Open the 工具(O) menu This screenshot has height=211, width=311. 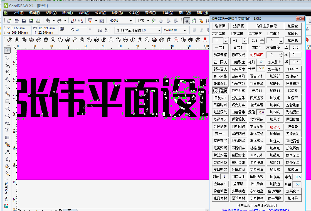(167, 13)
